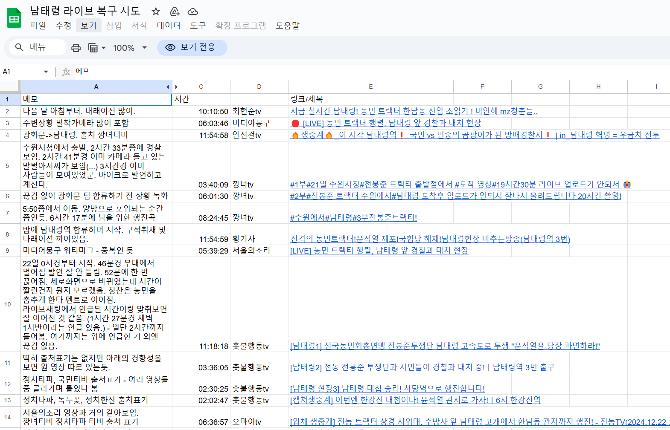Select cell A1 메모

point(96,99)
